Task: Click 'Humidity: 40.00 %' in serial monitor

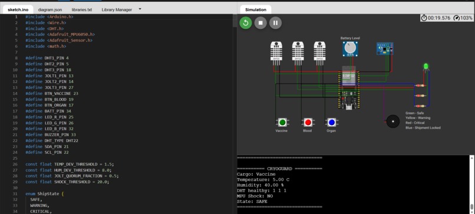Action: (x=260, y=185)
